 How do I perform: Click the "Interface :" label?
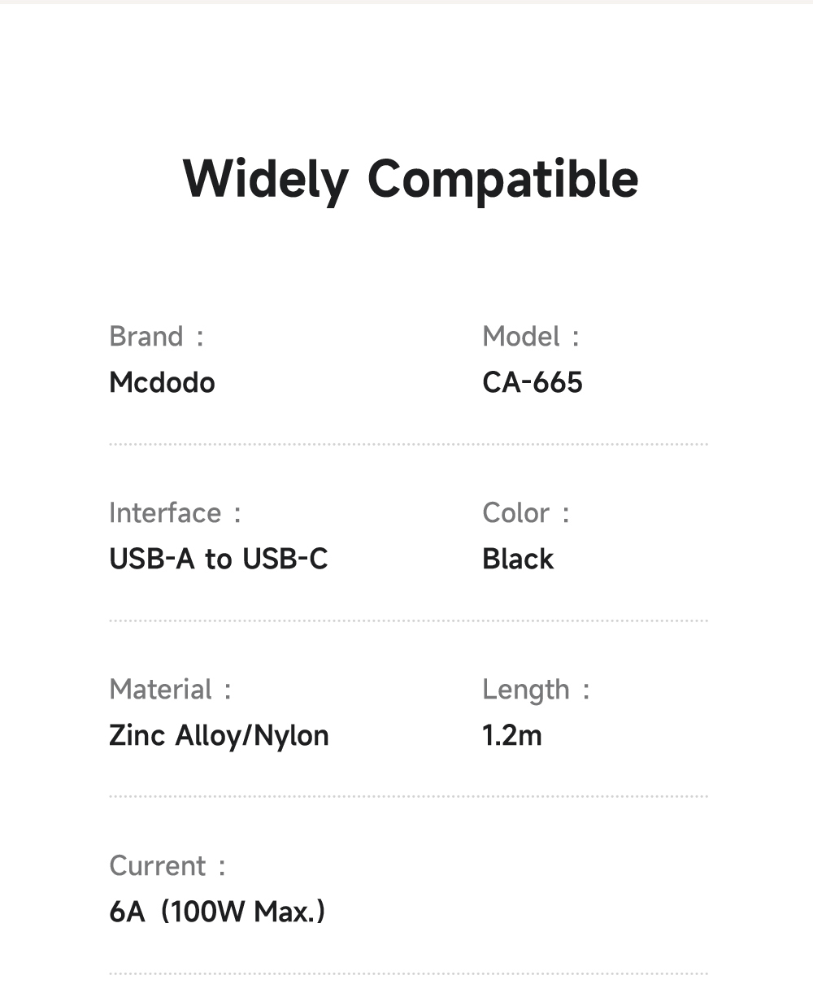pos(174,513)
